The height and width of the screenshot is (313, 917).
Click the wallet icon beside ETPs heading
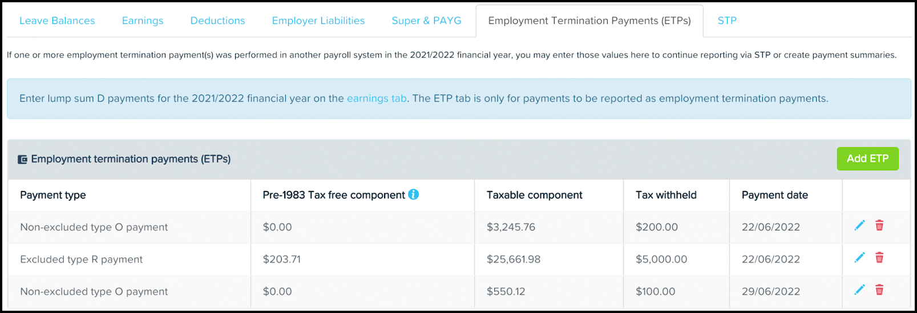click(x=22, y=160)
